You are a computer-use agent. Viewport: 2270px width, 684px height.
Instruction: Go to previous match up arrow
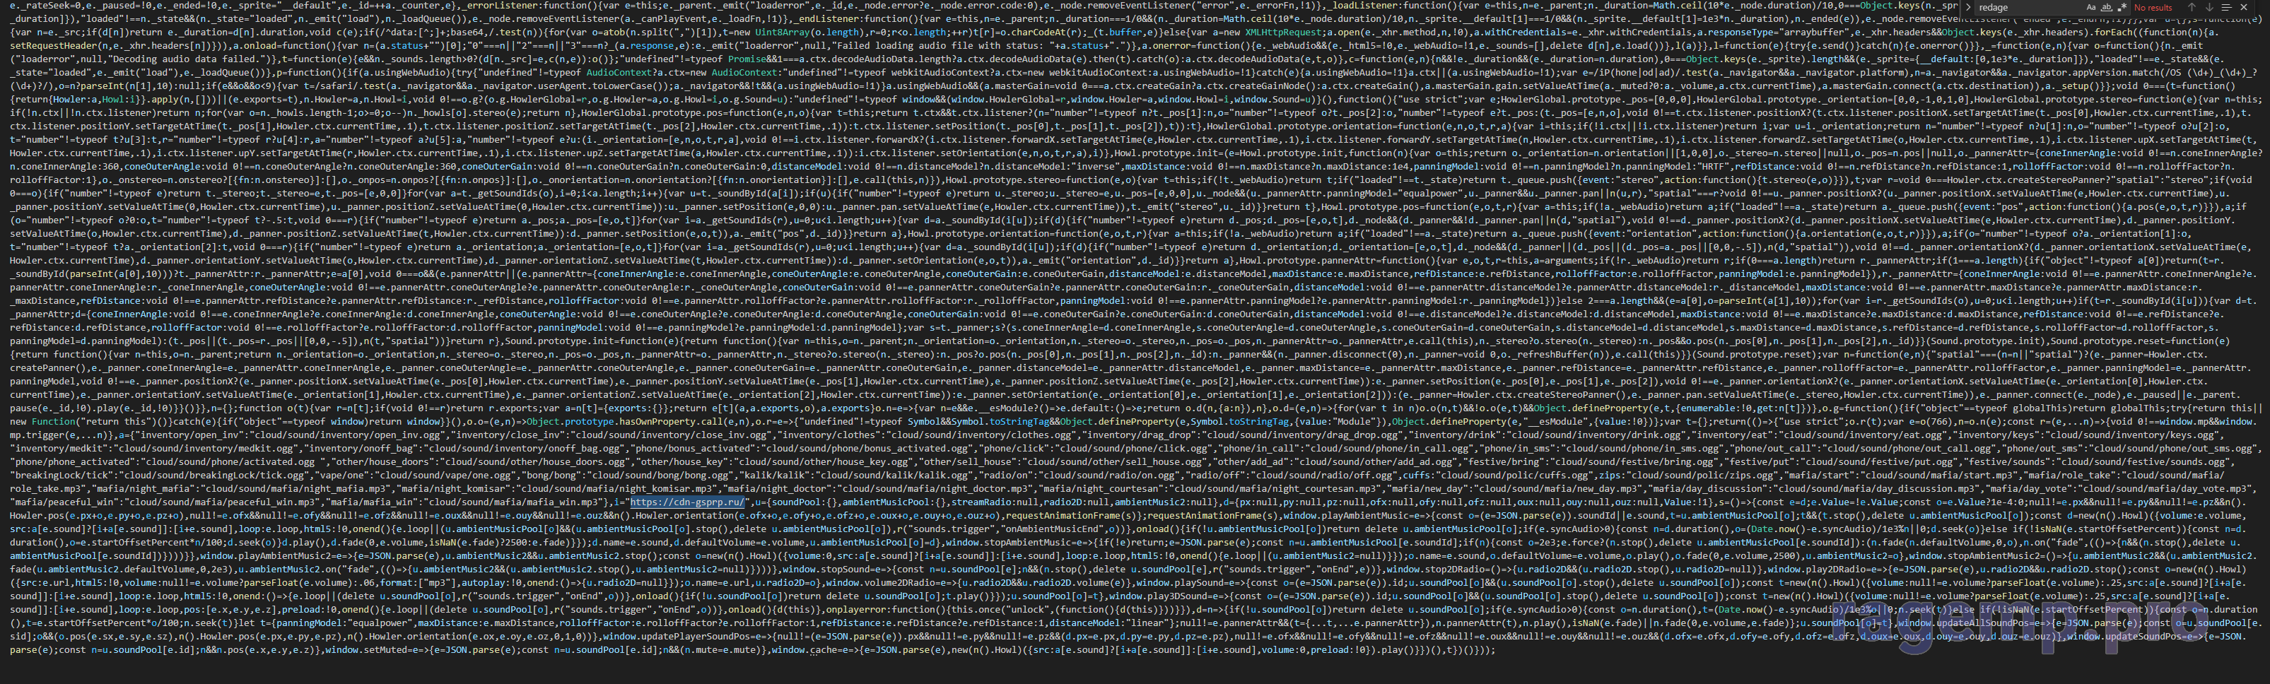tap(2192, 7)
